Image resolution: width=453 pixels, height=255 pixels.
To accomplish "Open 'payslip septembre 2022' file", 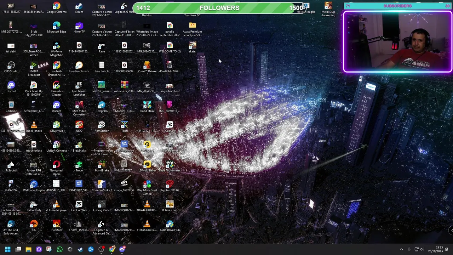I will click(x=170, y=30).
